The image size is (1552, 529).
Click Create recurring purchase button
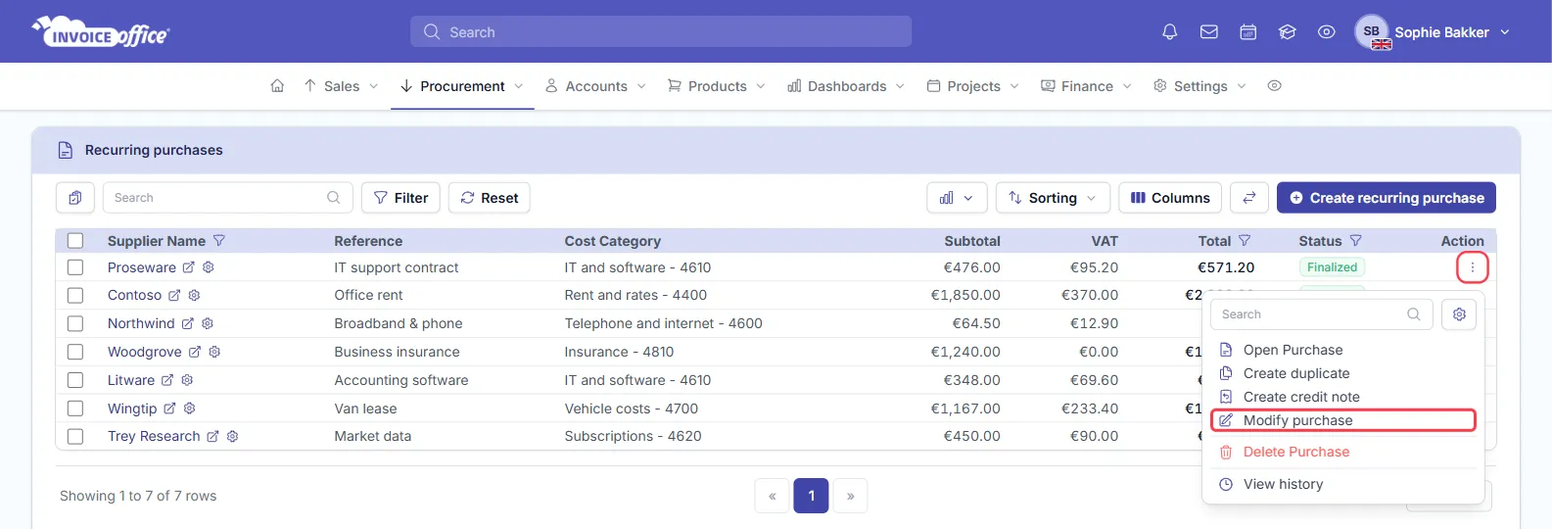click(x=1387, y=198)
